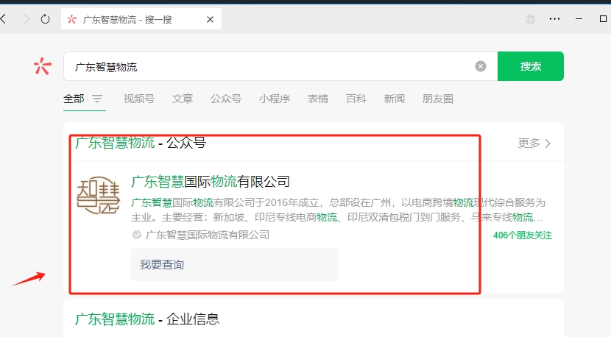This screenshot has height=337, width=611.
Task: Click the 广东智慧物流 - 企业信息 heading
Action: 147,319
